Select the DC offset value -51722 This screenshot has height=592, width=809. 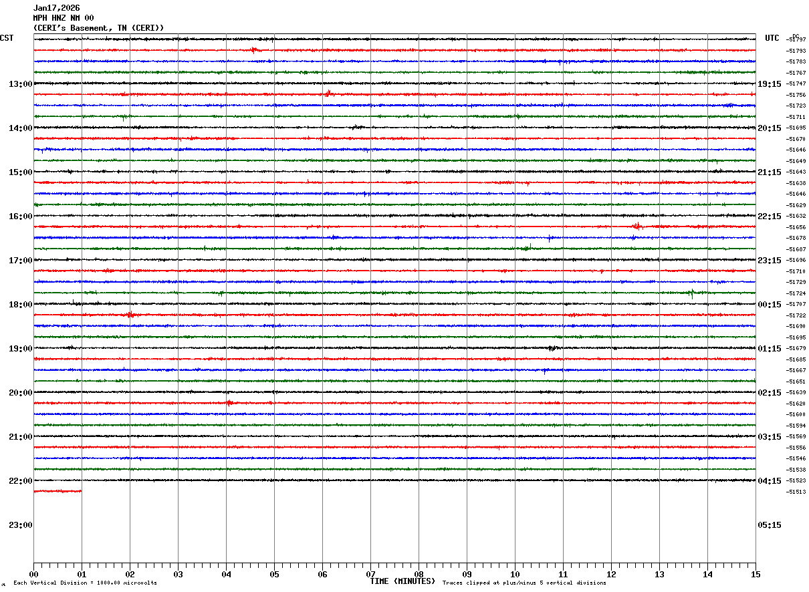(x=796, y=315)
